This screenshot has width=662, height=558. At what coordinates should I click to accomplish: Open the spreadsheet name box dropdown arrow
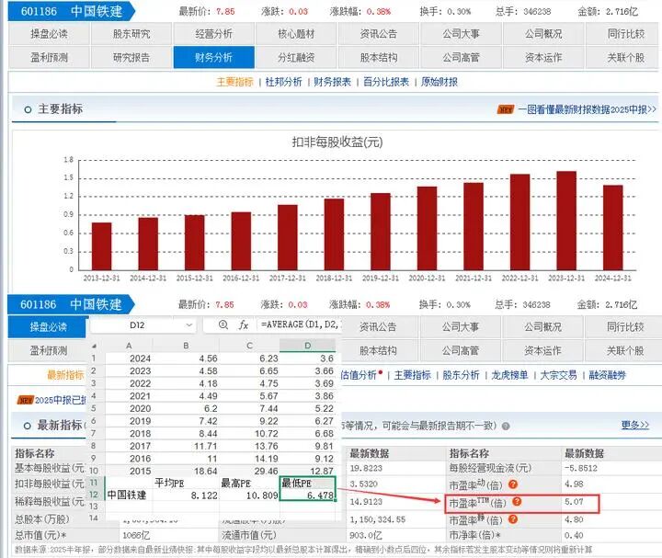click(188, 325)
